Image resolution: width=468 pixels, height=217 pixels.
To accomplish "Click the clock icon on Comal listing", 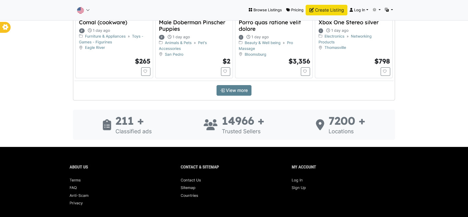I will pyautogui.click(x=90, y=30).
